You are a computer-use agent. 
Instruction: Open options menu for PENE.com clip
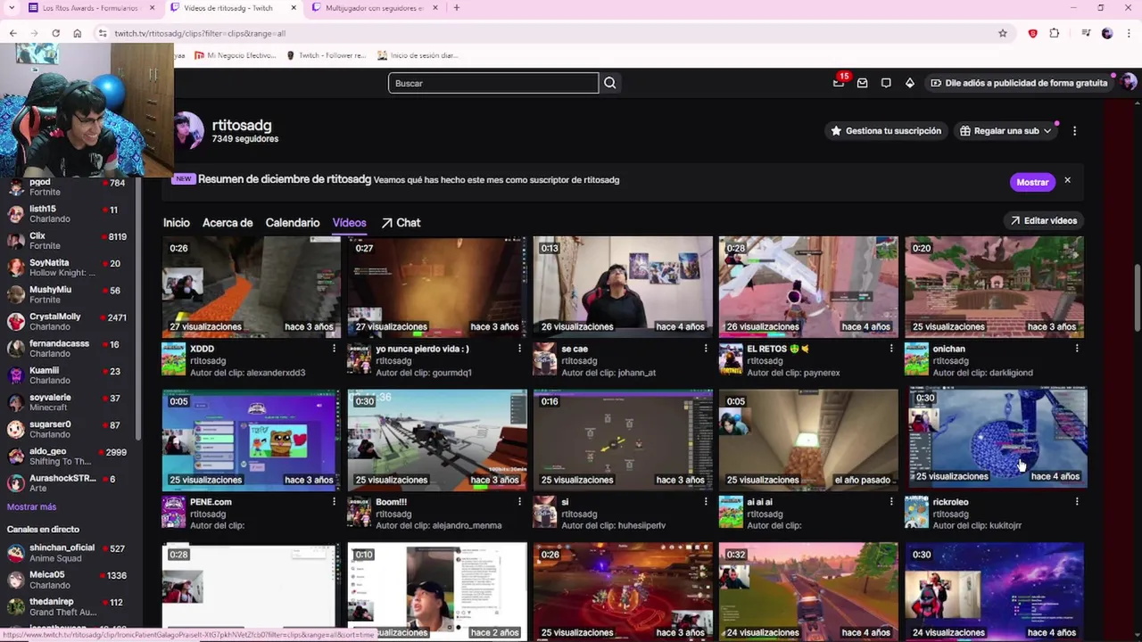334,502
